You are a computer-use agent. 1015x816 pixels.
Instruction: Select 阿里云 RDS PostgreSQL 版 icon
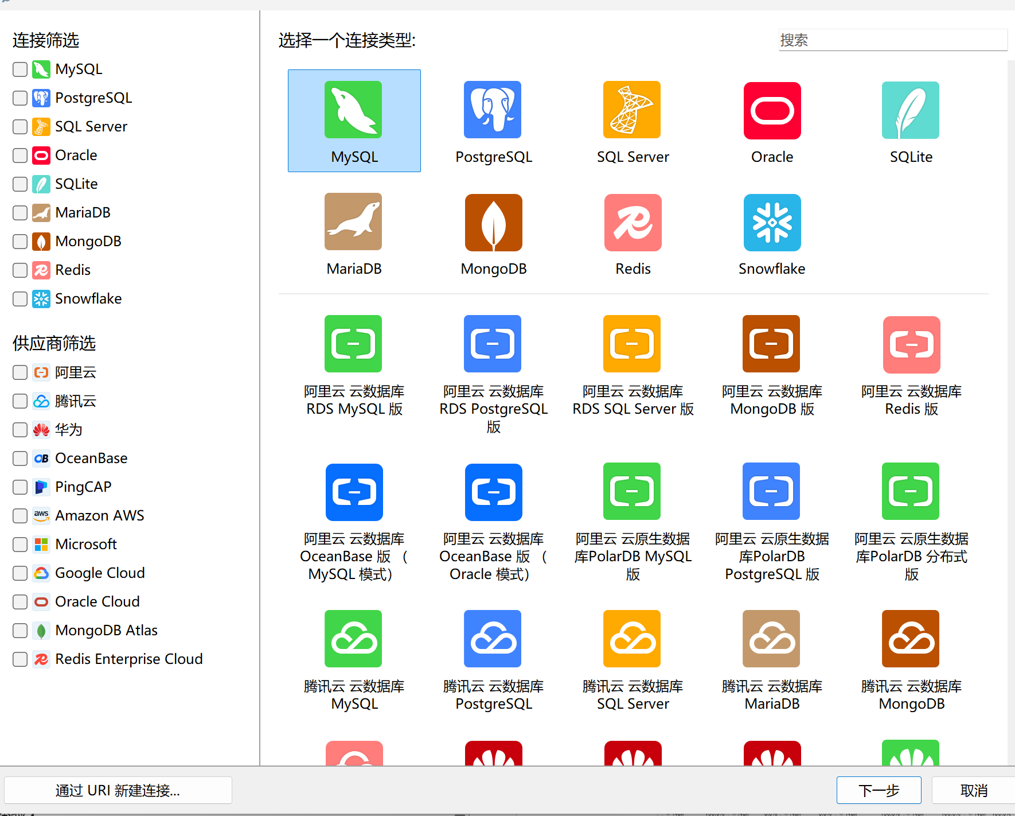tap(493, 344)
